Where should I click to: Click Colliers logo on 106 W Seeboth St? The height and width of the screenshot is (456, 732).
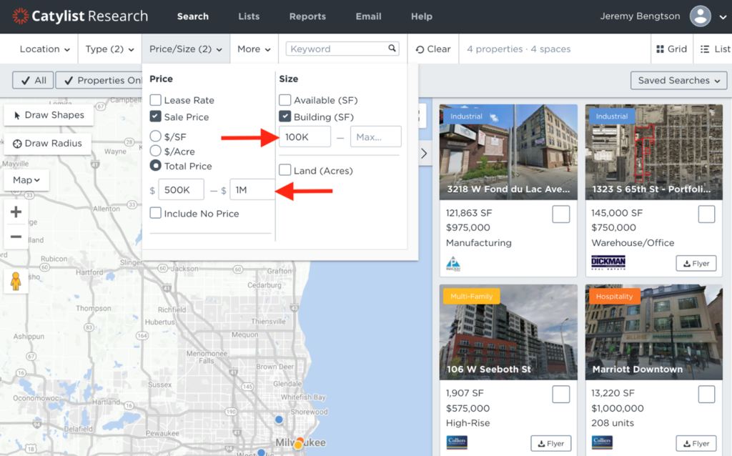[457, 442]
